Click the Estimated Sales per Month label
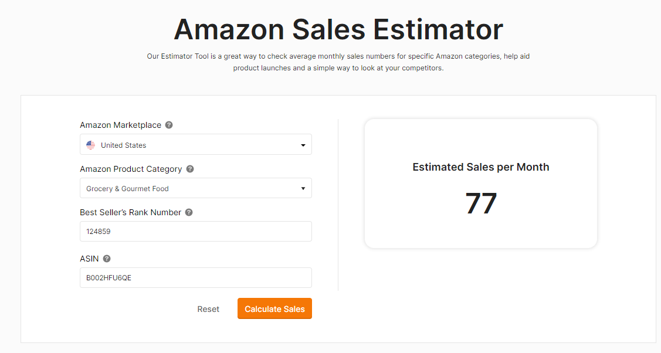Image resolution: width=661 pixels, height=353 pixels. tap(480, 167)
